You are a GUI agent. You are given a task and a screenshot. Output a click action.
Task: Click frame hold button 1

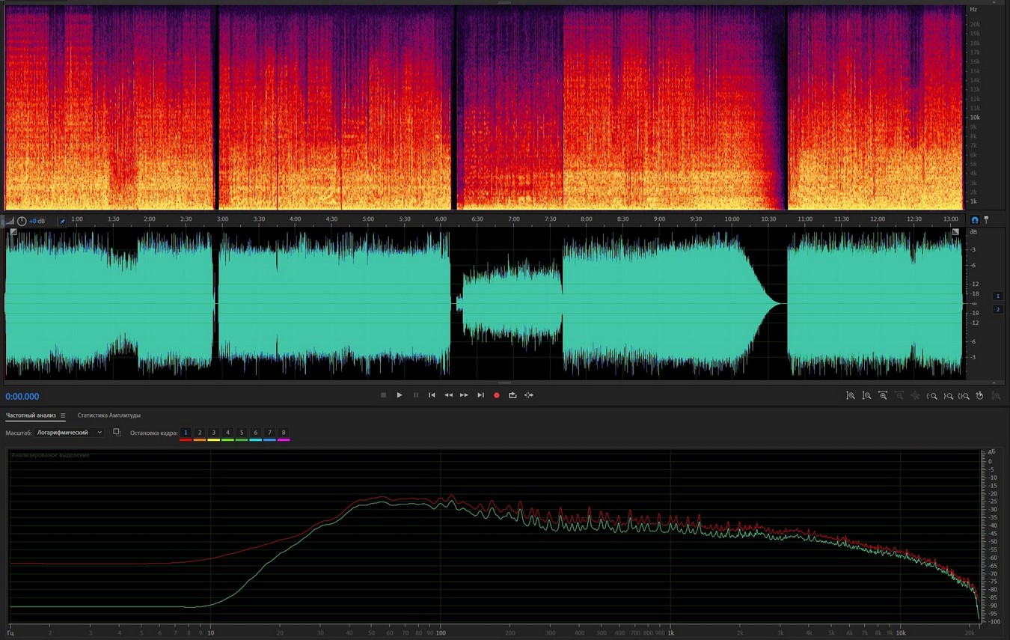[x=186, y=433]
